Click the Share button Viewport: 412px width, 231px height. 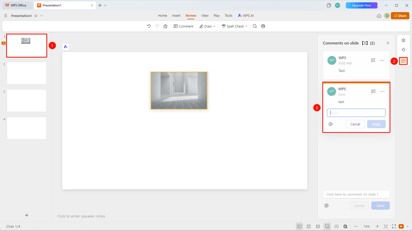(400, 16)
